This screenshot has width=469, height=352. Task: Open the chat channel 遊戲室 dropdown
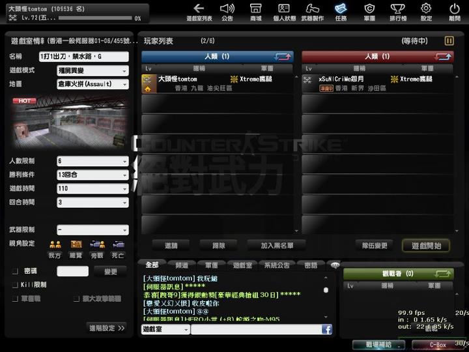tap(165, 329)
